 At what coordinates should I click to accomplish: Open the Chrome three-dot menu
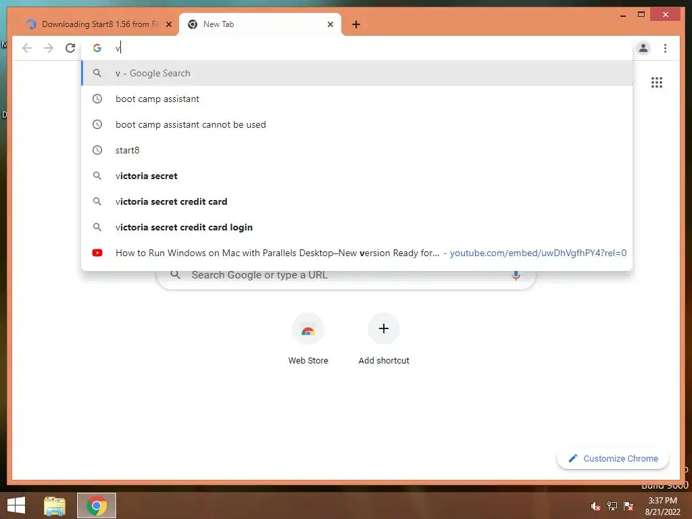click(665, 48)
